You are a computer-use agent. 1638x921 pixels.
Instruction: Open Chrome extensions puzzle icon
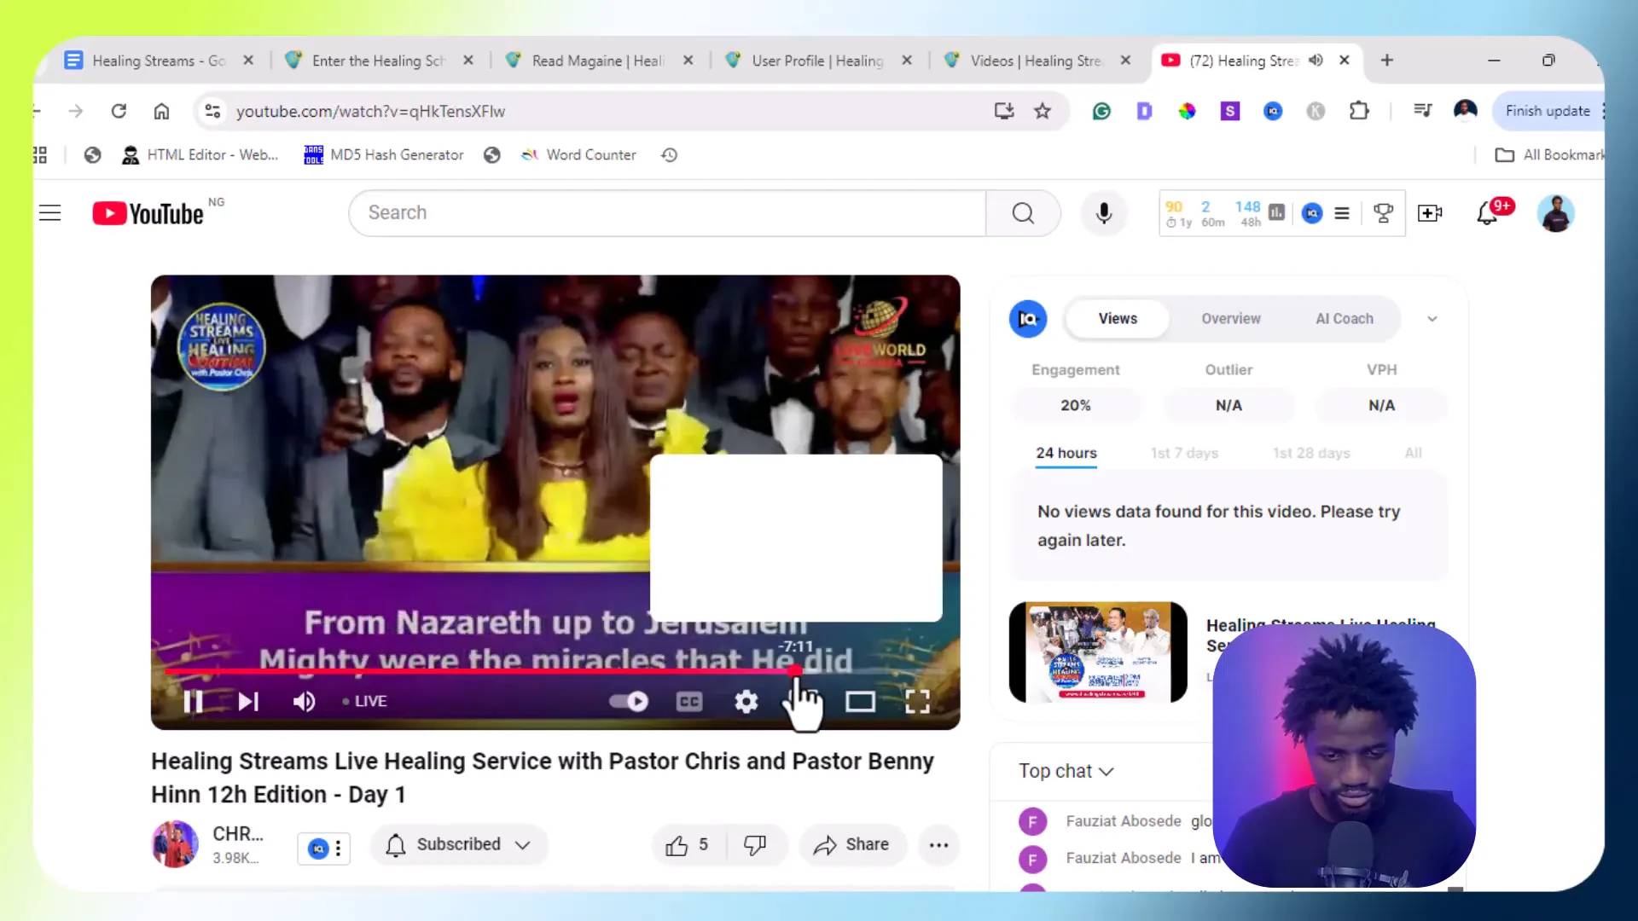click(1359, 111)
